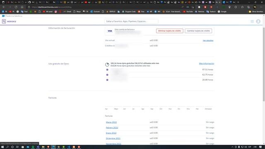Click the taskbar microphone tray icon

(x=239, y=147)
